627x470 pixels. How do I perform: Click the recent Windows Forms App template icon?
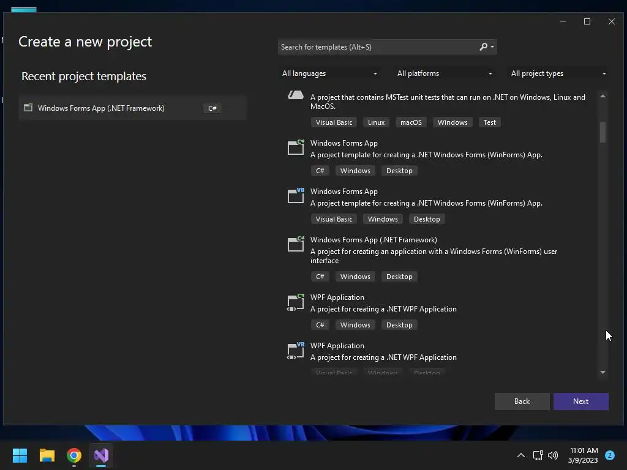pyautogui.click(x=28, y=108)
